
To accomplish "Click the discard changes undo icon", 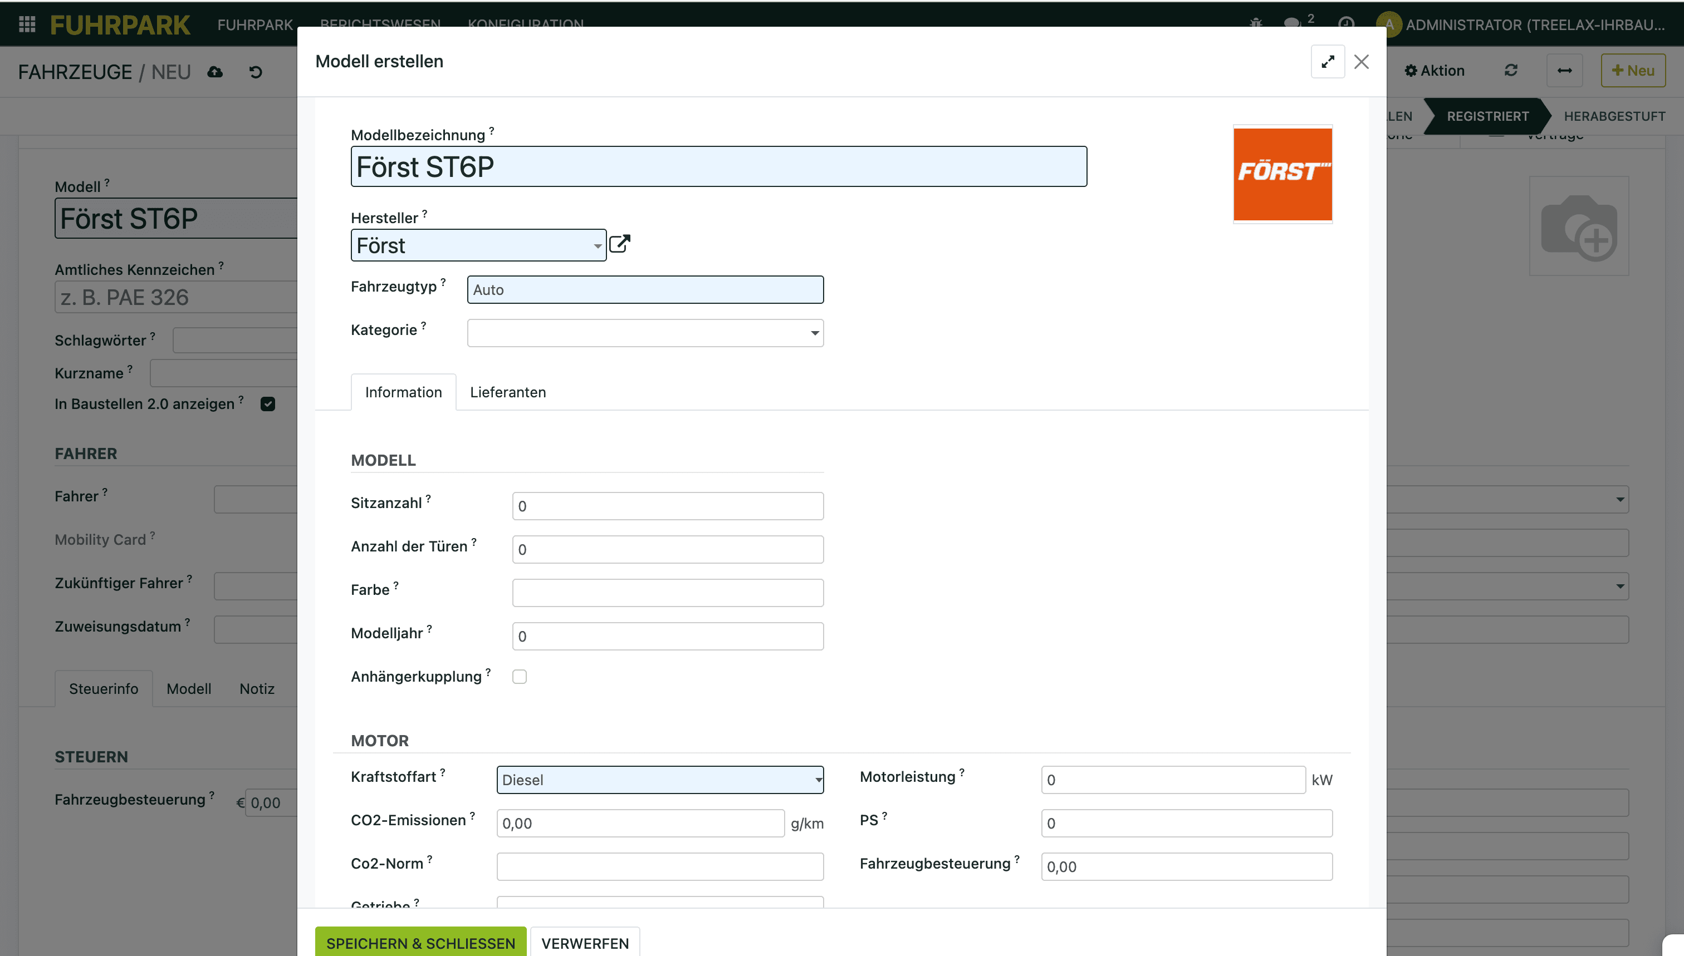I will [256, 72].
